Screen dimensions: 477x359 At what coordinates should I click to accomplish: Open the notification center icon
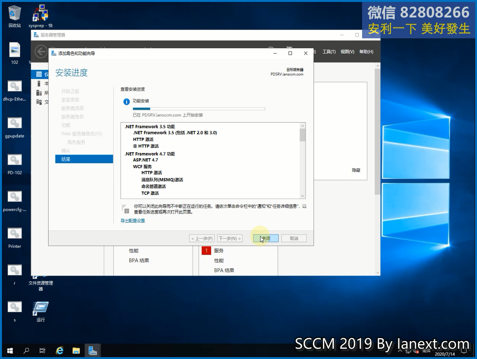[464, 351]
